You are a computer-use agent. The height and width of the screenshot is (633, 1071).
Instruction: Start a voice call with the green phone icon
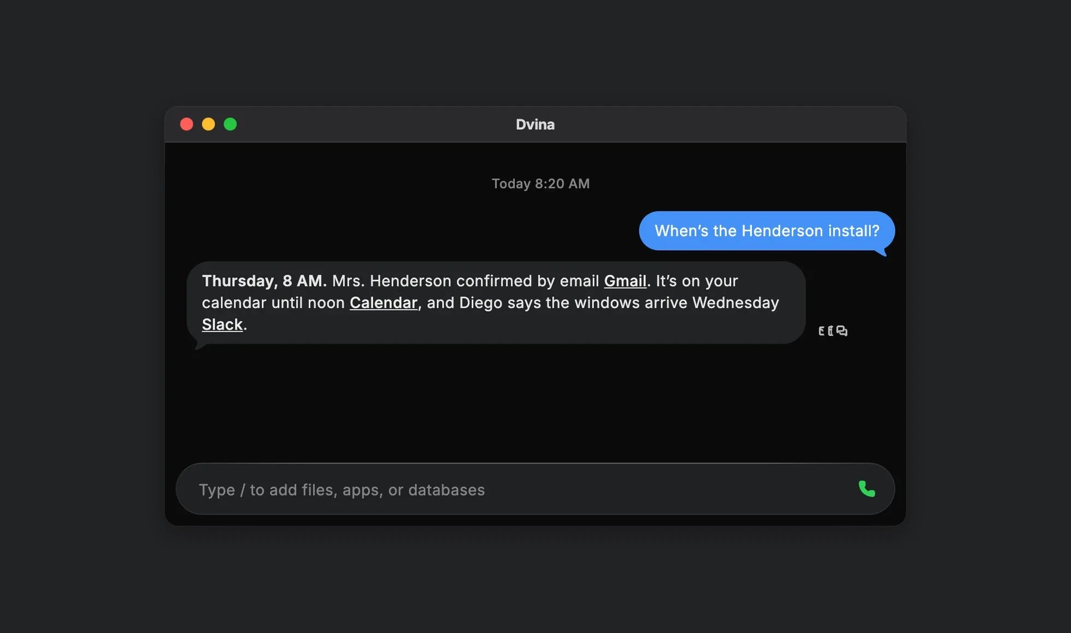(x=867, y=489)
